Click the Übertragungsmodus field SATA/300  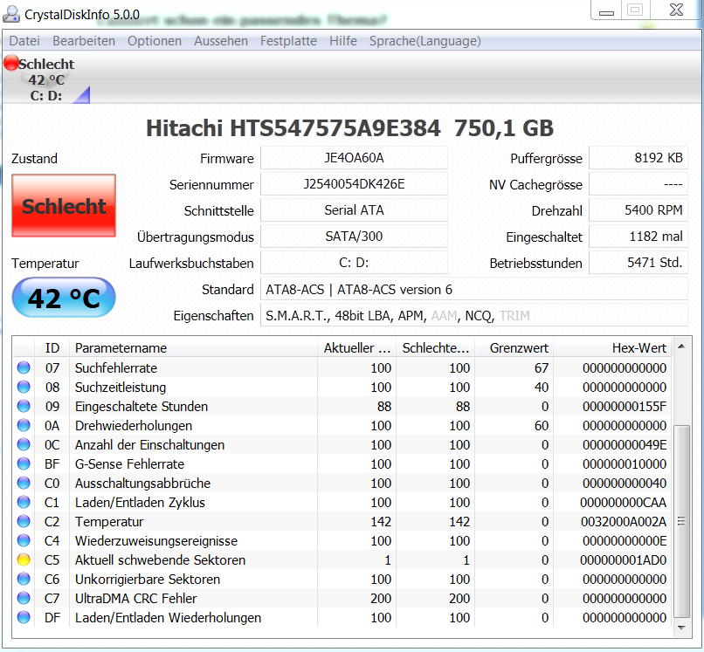[x=354, y=237]
